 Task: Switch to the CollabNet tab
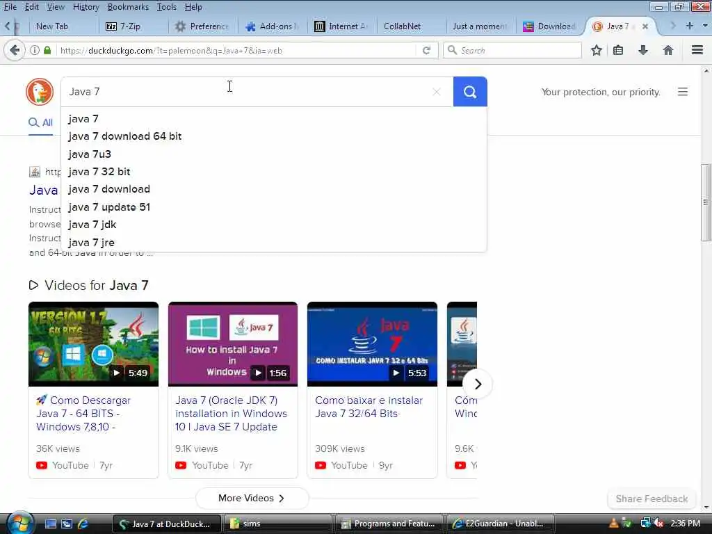coord(411,26)
